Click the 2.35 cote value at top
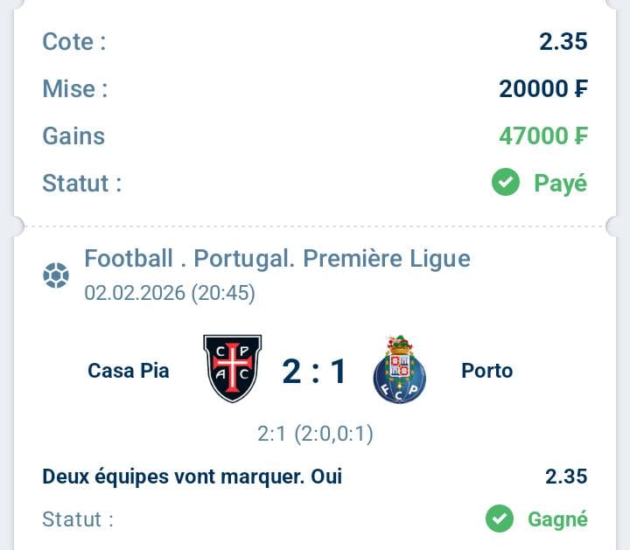630x550 pixels. (x=563, y=41)
